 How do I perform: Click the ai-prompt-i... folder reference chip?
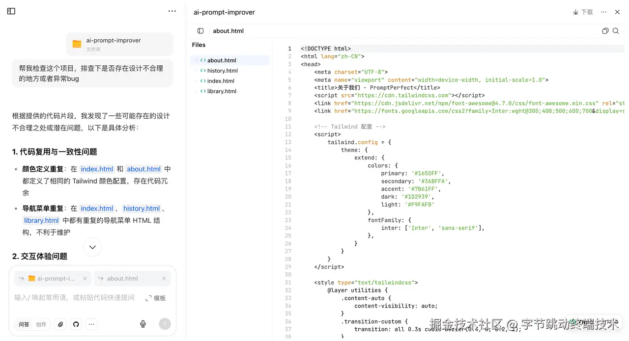[x=52, y=279]
